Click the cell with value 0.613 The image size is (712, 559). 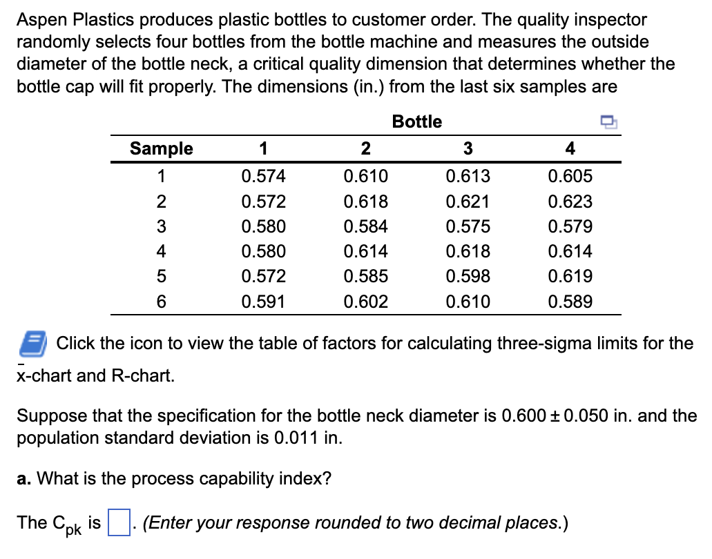pyautogui.click(x=468, y=177)
